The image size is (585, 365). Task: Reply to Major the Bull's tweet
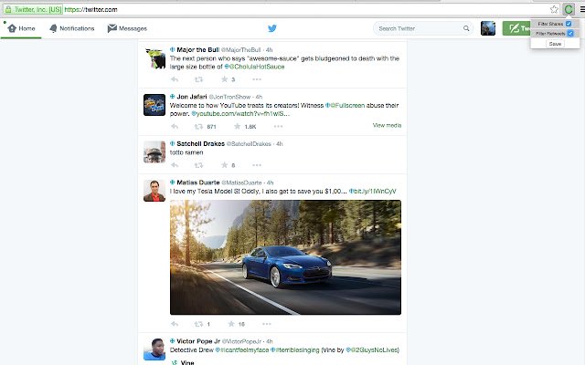(175, 79)
